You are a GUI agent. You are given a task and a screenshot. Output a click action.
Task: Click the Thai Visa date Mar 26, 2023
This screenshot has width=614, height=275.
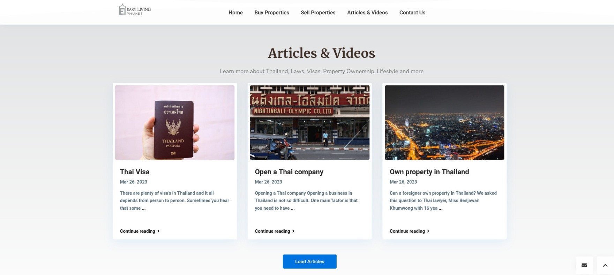134,182
